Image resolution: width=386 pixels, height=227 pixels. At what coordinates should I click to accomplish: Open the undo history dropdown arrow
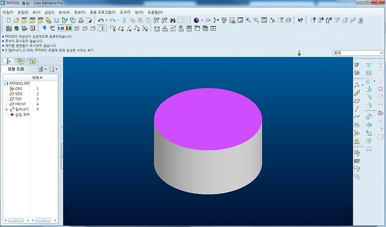pyautogui.click(x=106, y=20)
